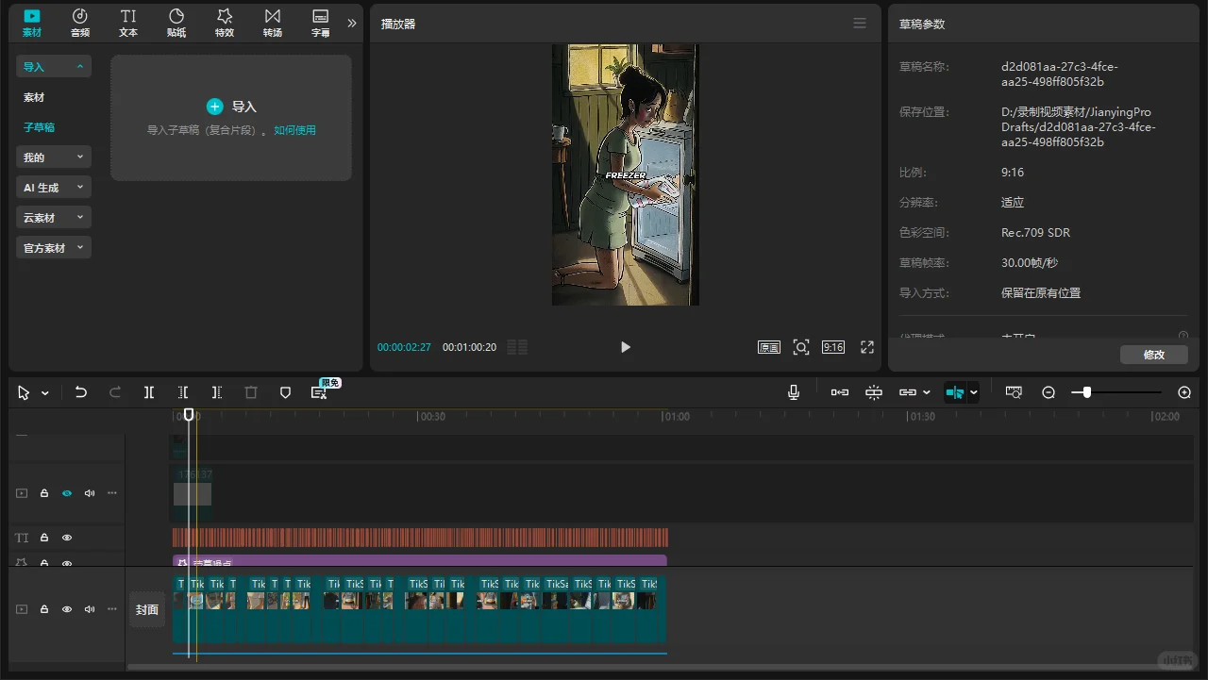Click the 修改 button in draft parameters
1208x680 pixels.
tap(1153, 355)
